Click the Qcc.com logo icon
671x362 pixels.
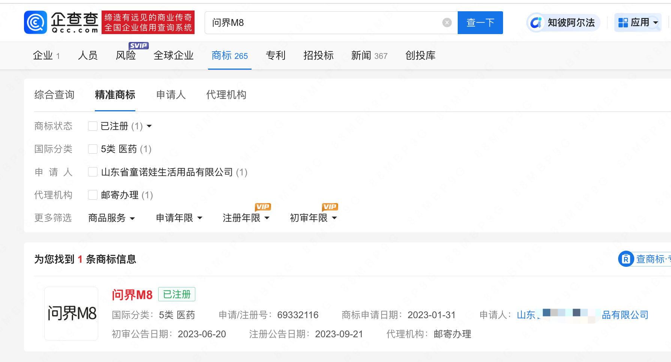(x=36, y=22)
